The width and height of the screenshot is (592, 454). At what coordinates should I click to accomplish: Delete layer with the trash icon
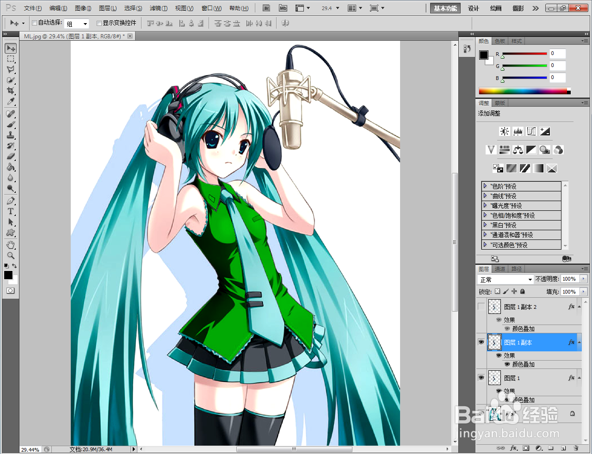coord(576,448)
